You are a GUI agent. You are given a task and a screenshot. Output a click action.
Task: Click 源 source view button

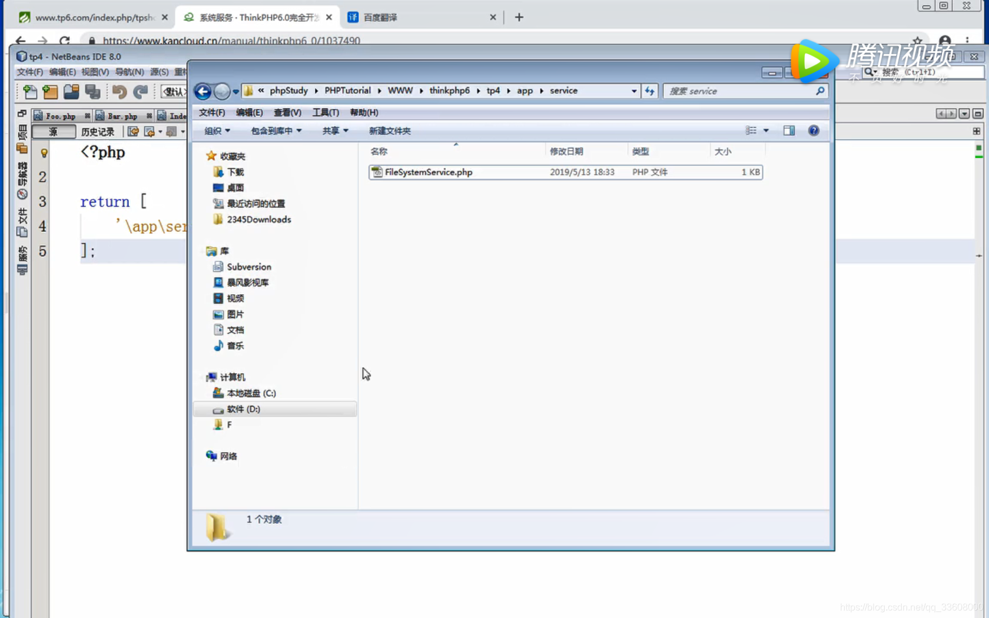pyautogui.click(x=54, y=132)
